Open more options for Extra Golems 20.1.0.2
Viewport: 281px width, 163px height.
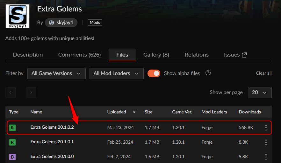click(x=266, y=128)
